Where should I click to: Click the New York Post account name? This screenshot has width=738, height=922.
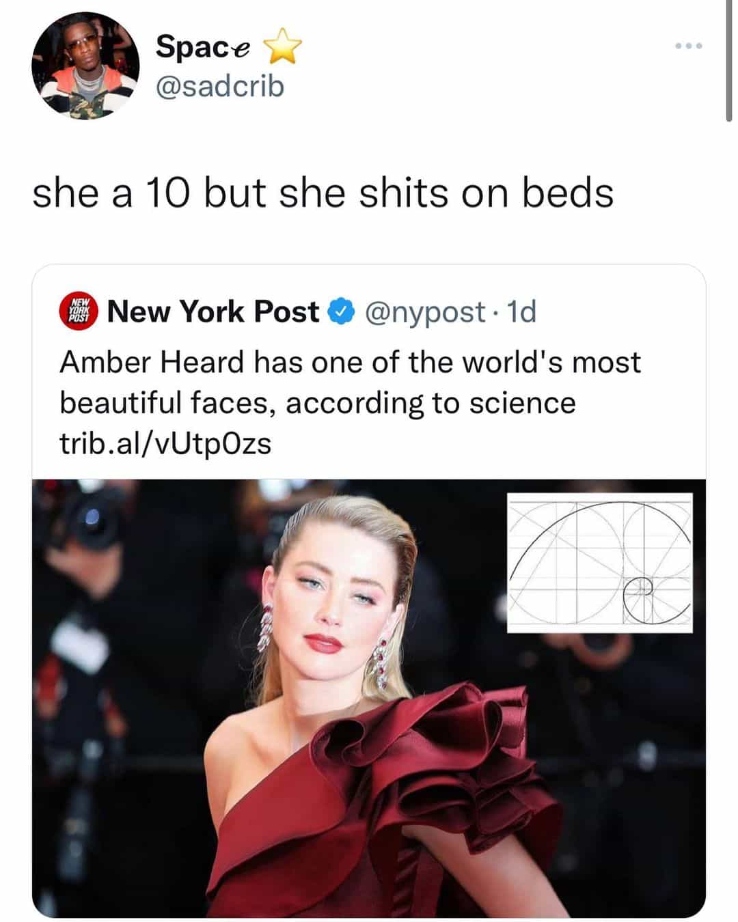pos(213,312)
